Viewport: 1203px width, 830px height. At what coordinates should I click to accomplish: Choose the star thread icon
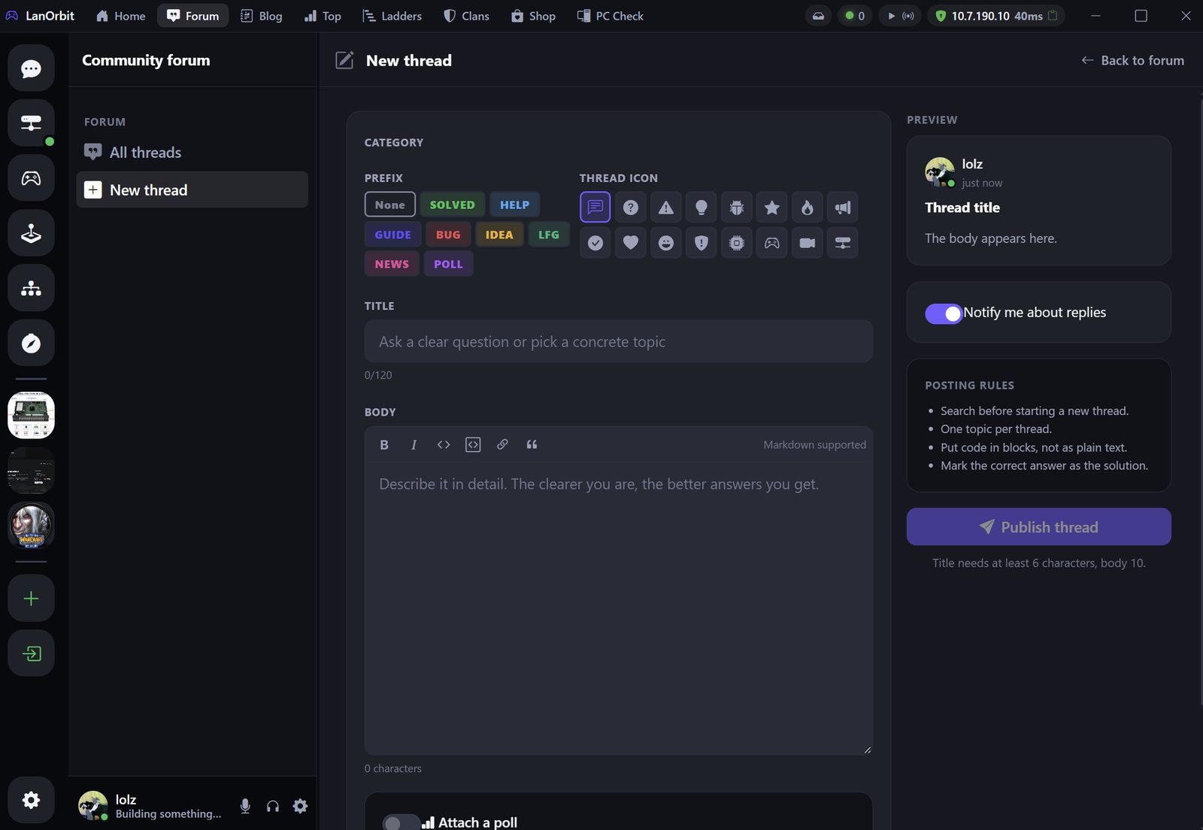click(x=772, y=207)
